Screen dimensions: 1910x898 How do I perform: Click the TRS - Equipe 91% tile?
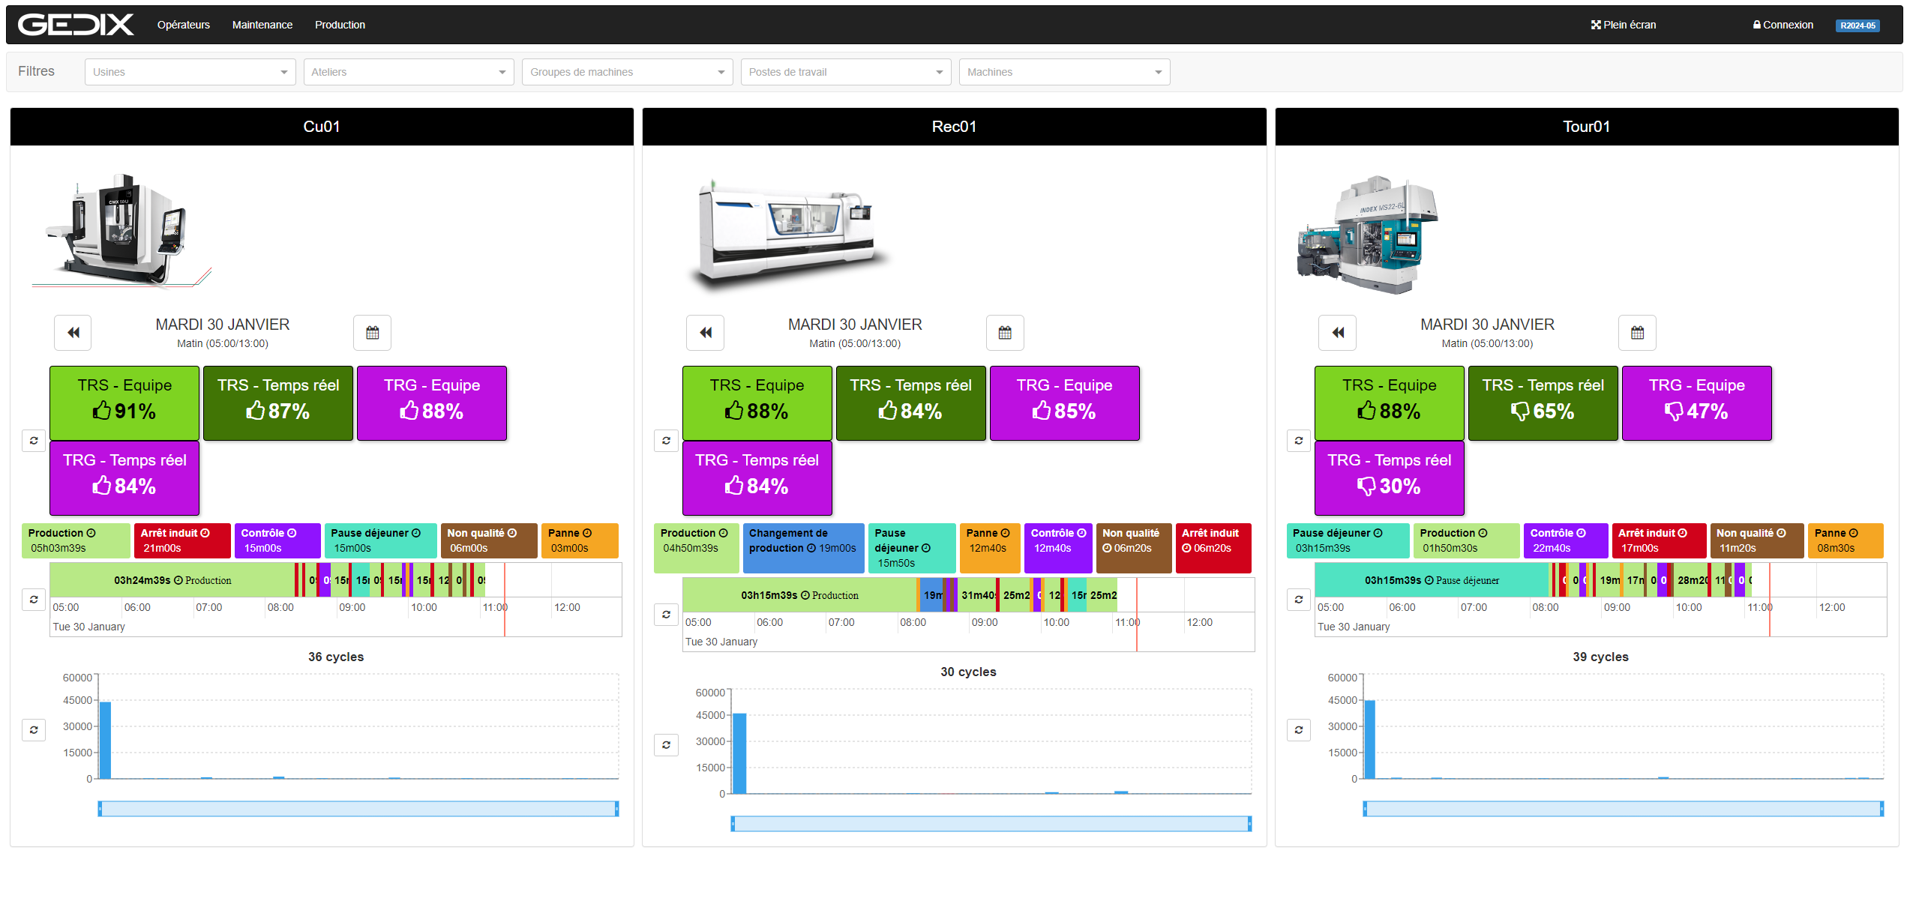124,403
